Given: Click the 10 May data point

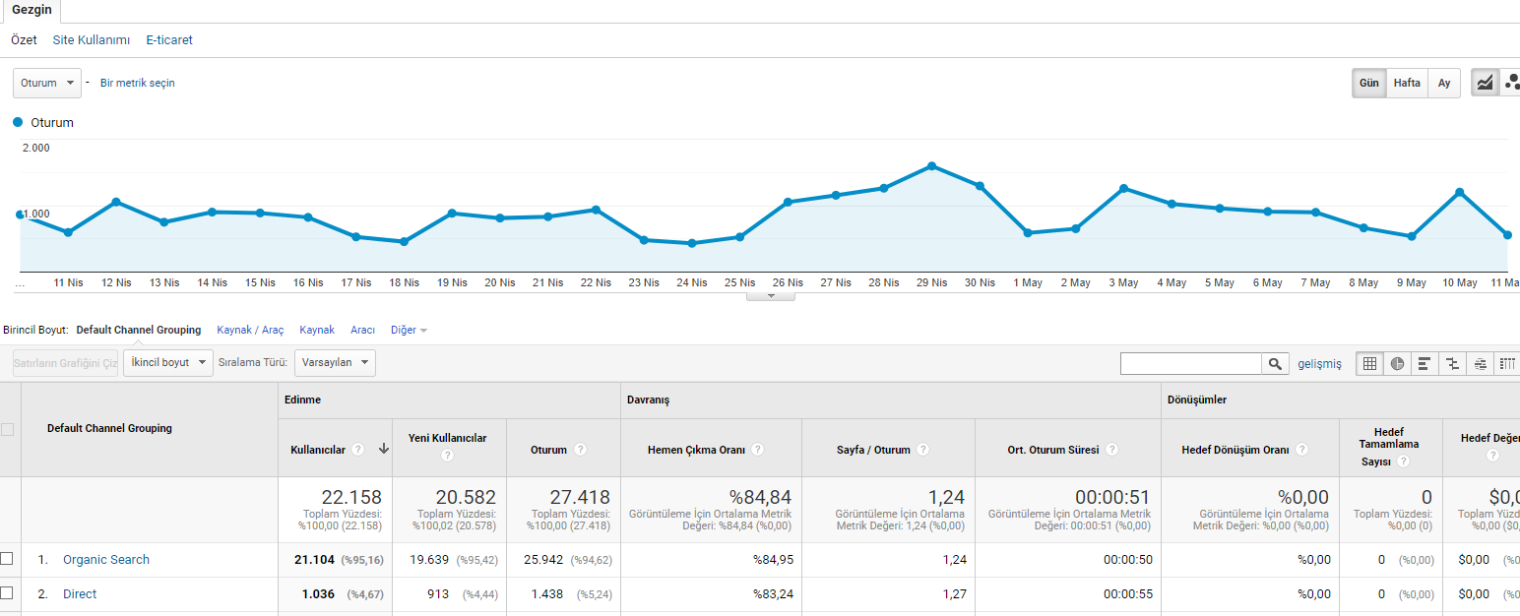Looking at the screenshot, I should (1460, 192).
